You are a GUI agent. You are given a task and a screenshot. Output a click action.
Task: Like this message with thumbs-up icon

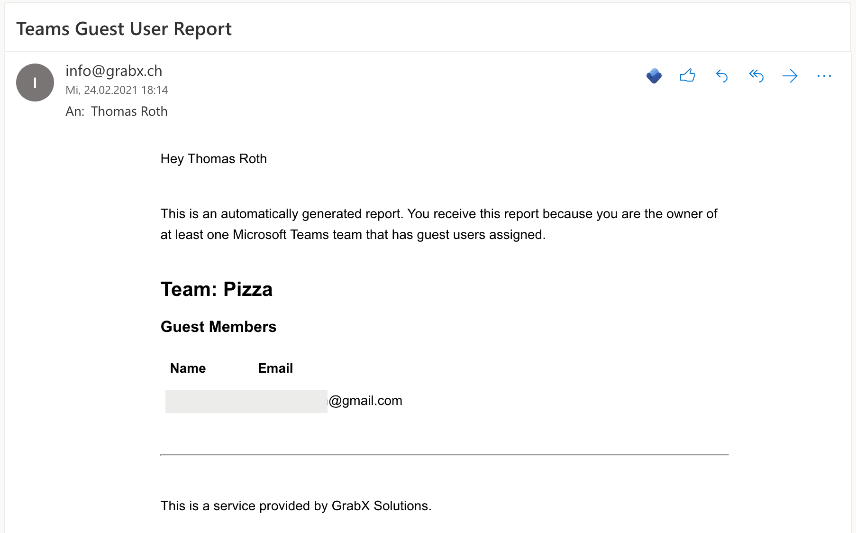pos(687,76)
